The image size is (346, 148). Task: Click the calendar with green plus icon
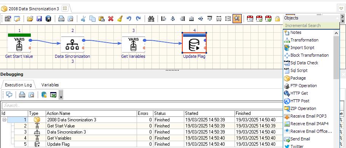point(259,19)
